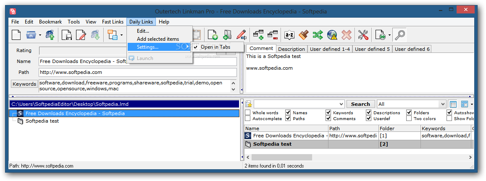Click the page with green plus icon

pos(213,35)
